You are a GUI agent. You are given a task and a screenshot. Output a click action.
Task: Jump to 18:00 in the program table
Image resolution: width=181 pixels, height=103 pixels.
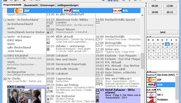155,12
